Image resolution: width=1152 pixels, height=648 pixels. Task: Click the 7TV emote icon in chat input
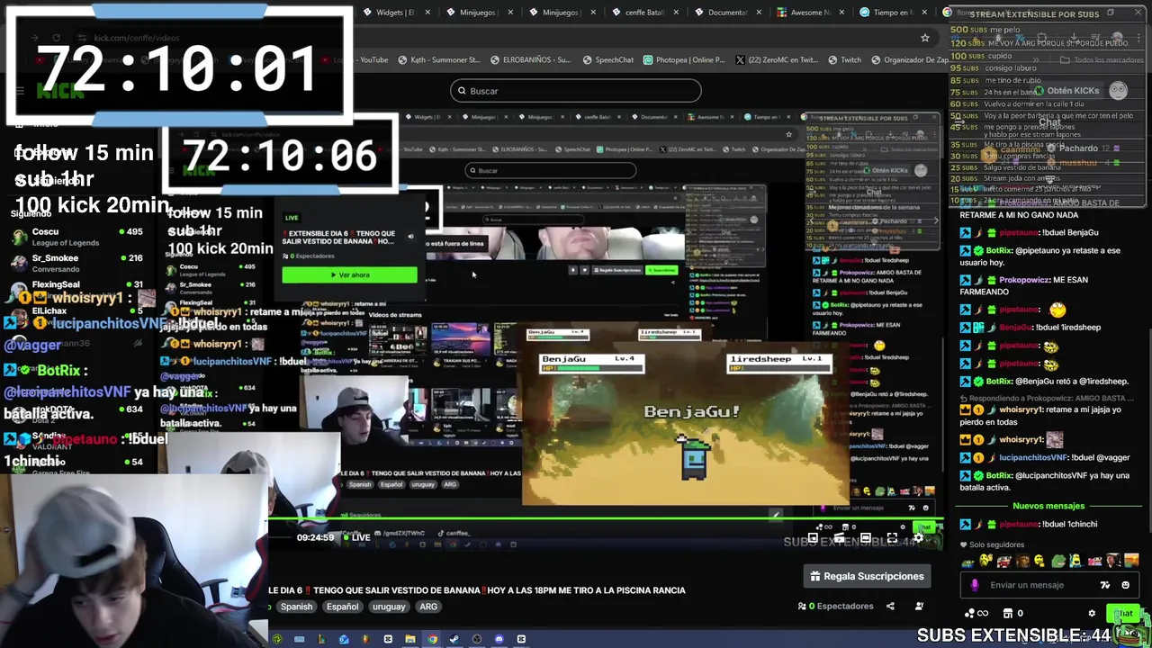(x=1105, y=585)
